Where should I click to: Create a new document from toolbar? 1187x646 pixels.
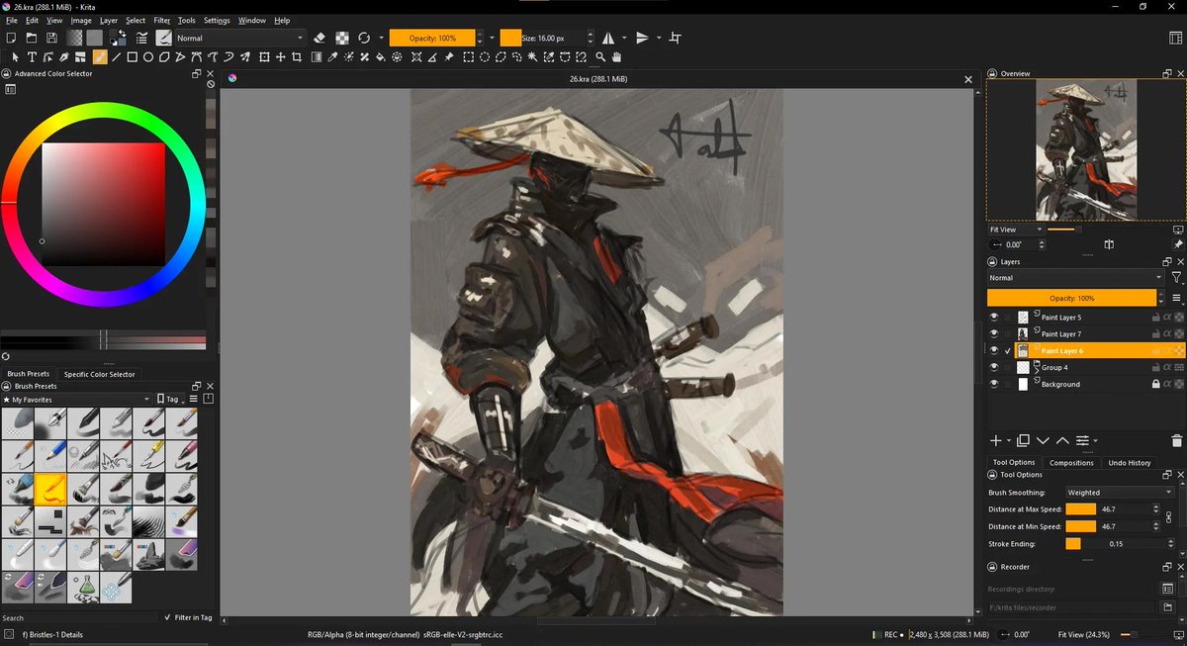11,38
